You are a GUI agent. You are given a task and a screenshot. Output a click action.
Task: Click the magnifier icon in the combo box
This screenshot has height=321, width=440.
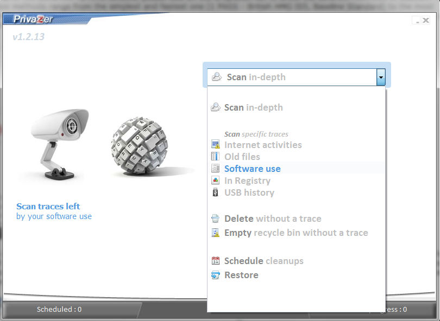tap(216, 77)
